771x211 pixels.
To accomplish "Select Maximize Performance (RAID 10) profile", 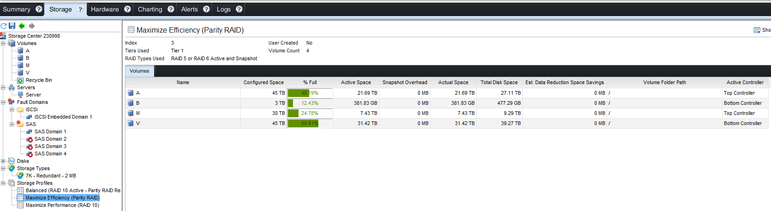I will [62, 205].
